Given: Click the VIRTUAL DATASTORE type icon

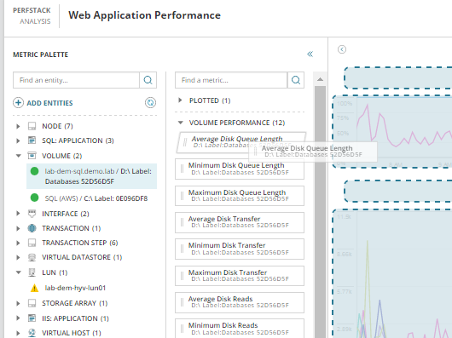Looking at the screenshot, I should point(32,257).
